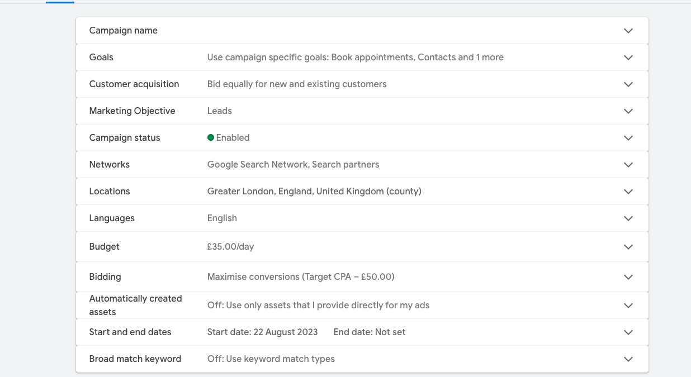The width and height of the screenshot is (691, 377).
Task: Expand the Budget row chevron
Action: coord(628,247)
